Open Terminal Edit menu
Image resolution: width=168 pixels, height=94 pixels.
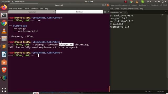15,9
